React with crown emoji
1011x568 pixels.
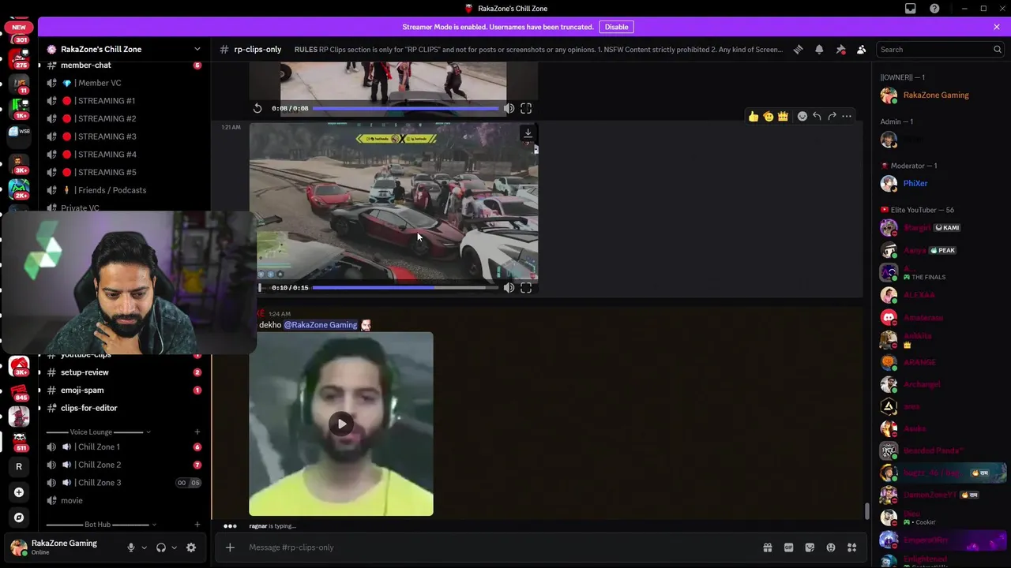[783, 116]
